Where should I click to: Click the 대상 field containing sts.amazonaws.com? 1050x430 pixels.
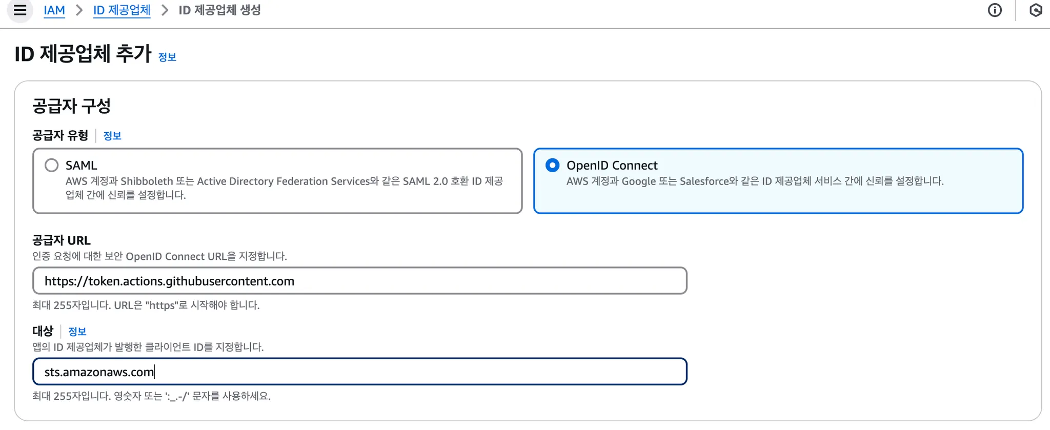(359, 372)
